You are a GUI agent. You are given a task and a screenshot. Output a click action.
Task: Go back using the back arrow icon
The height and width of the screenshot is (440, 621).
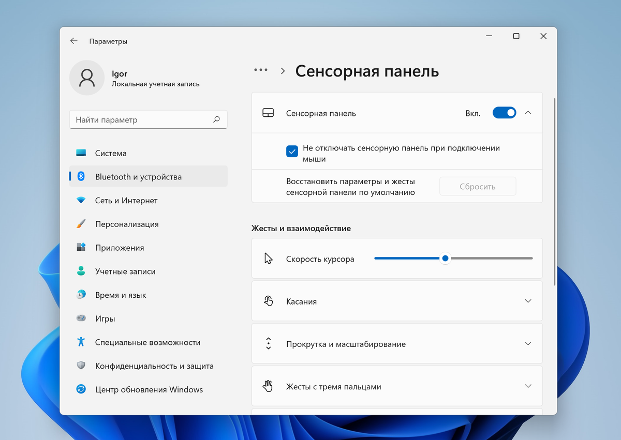click(74, 41)
